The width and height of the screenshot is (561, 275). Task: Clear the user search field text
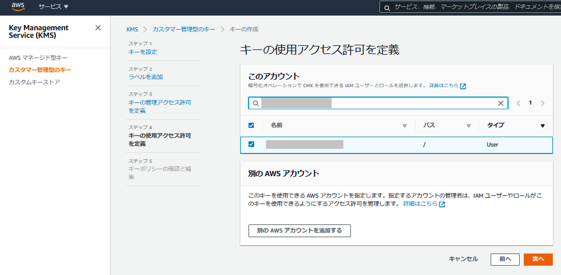pos(500,103)
